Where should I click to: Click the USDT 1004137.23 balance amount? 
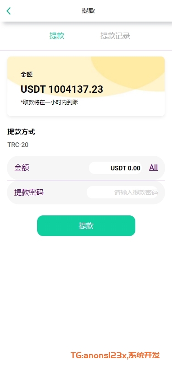coord(62,89)
